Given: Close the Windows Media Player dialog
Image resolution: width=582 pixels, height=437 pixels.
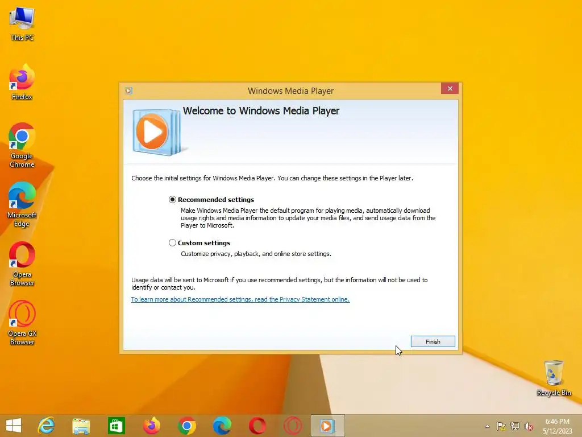Looking at the screenshot, I should [x=450, y=88].
